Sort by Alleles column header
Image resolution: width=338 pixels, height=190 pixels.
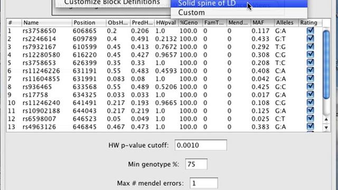tap(286, 23)
